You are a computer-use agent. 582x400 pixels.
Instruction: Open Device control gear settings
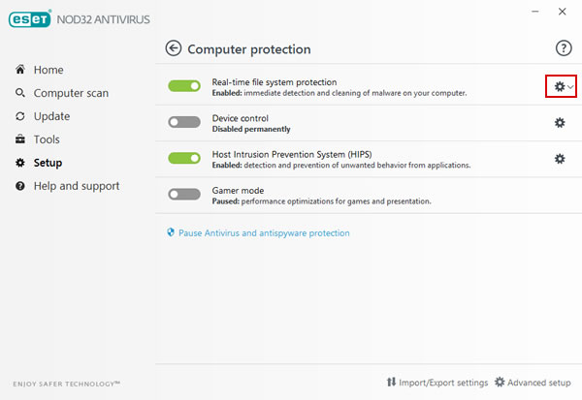tap(560, 123)
